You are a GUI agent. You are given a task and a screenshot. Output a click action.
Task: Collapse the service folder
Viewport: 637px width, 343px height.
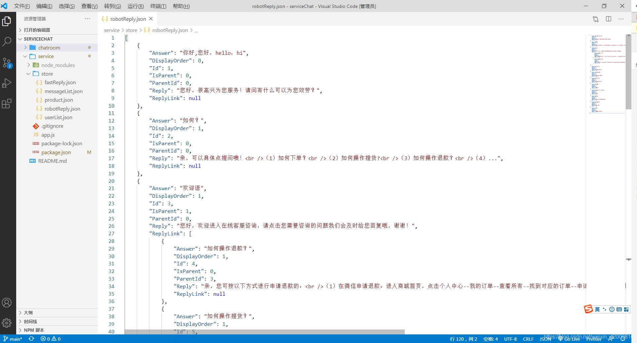[x=57, y=56]
